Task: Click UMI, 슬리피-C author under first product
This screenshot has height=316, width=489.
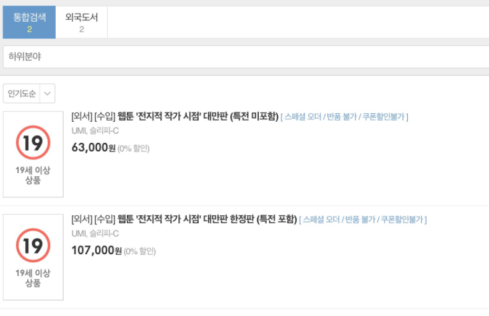Action: coord(95,131)
